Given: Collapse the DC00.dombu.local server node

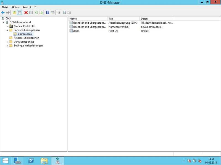Looking at the screenshot, I should (x=3, y=23).
